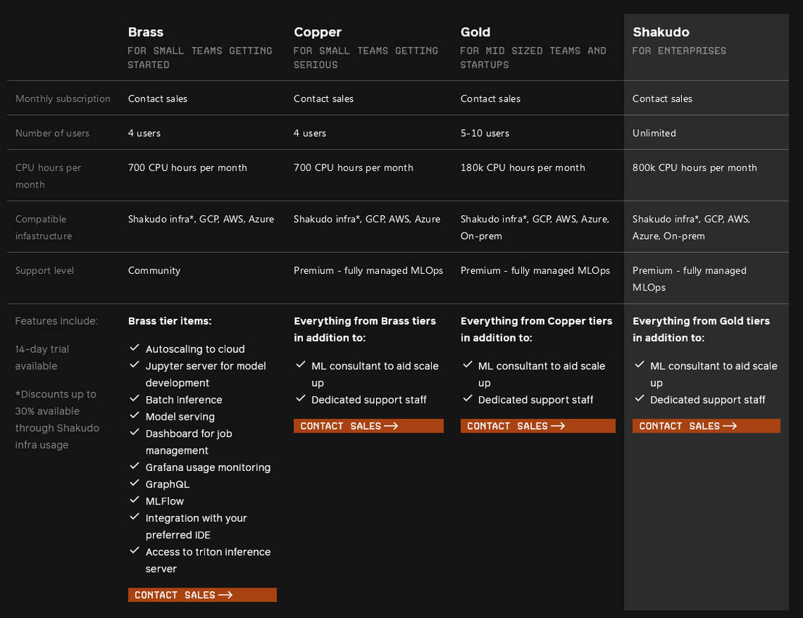Viewport: 803px width, 618px height.
Task: Click the checkmark beside Batch inference
Action: coord(135,399)
